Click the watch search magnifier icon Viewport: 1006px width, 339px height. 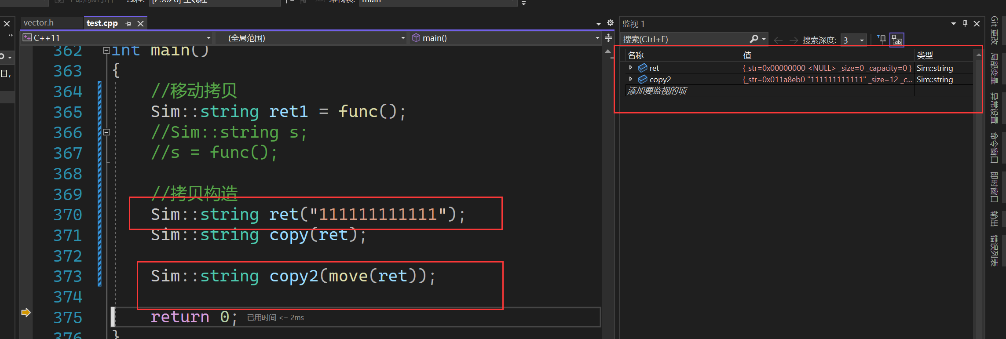(754, 39)
